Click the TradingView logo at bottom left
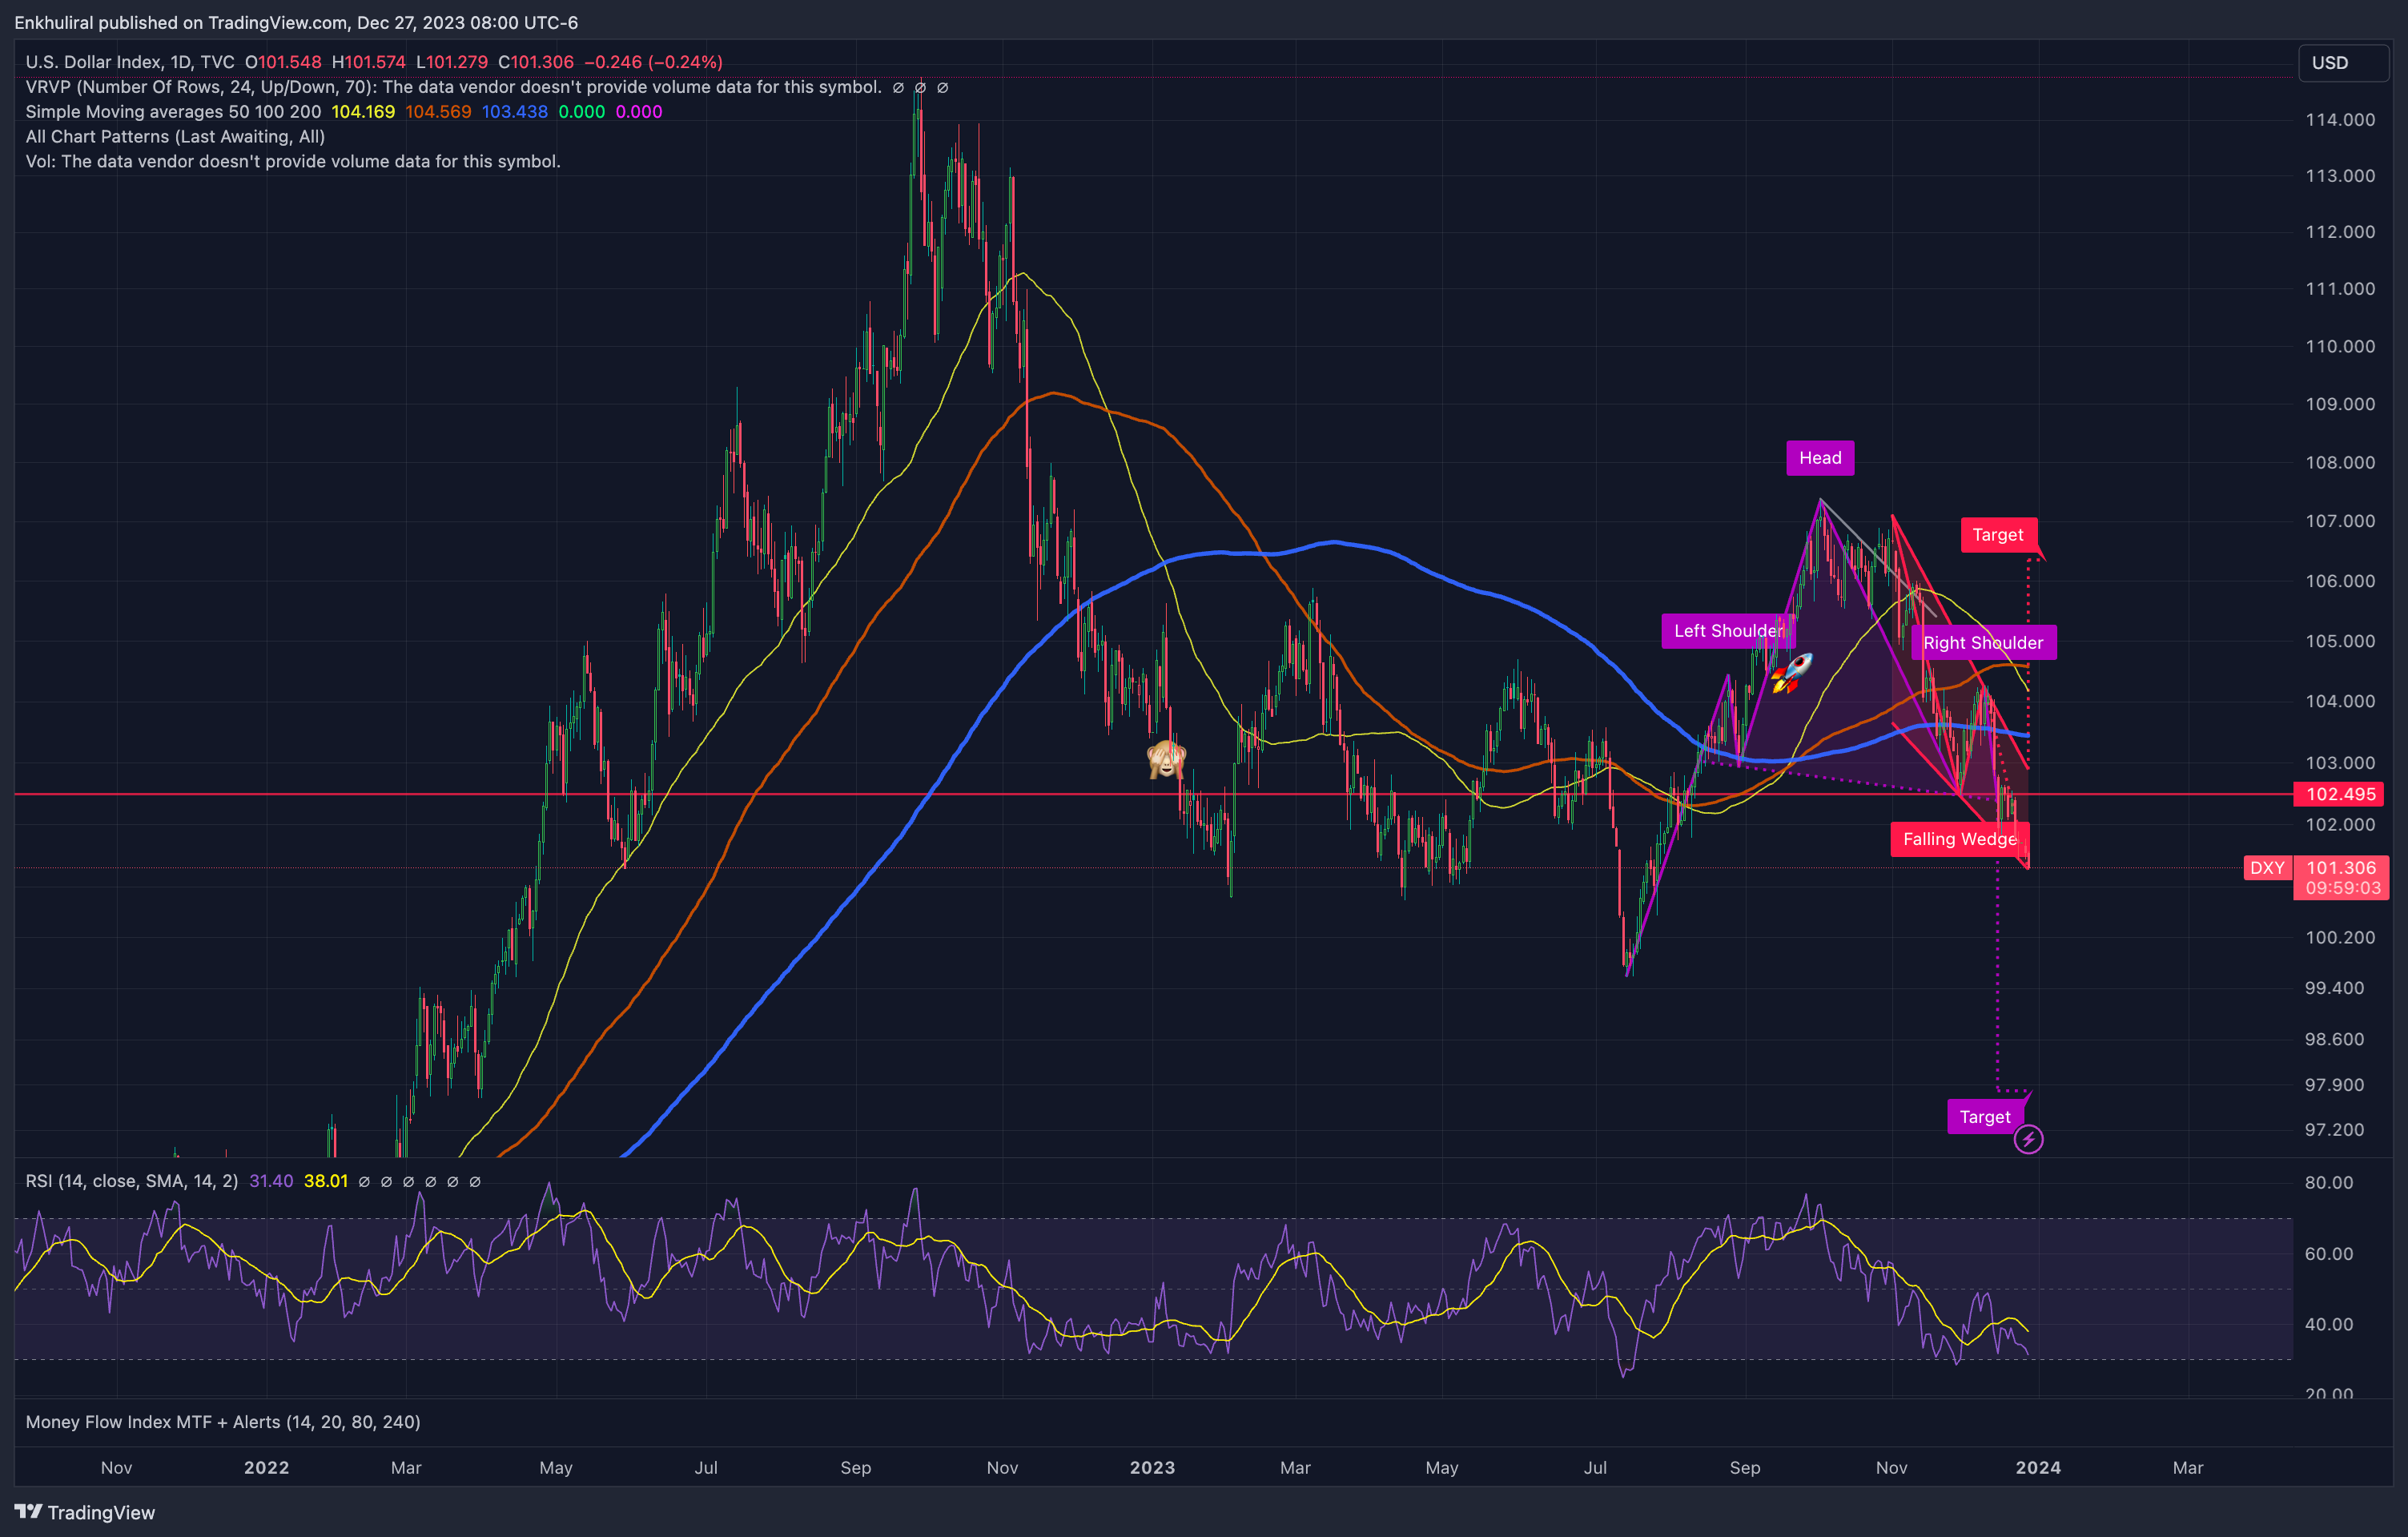Image resolution: width=2408 pixels, height=1537 pixels. (x=85, y=1512)
